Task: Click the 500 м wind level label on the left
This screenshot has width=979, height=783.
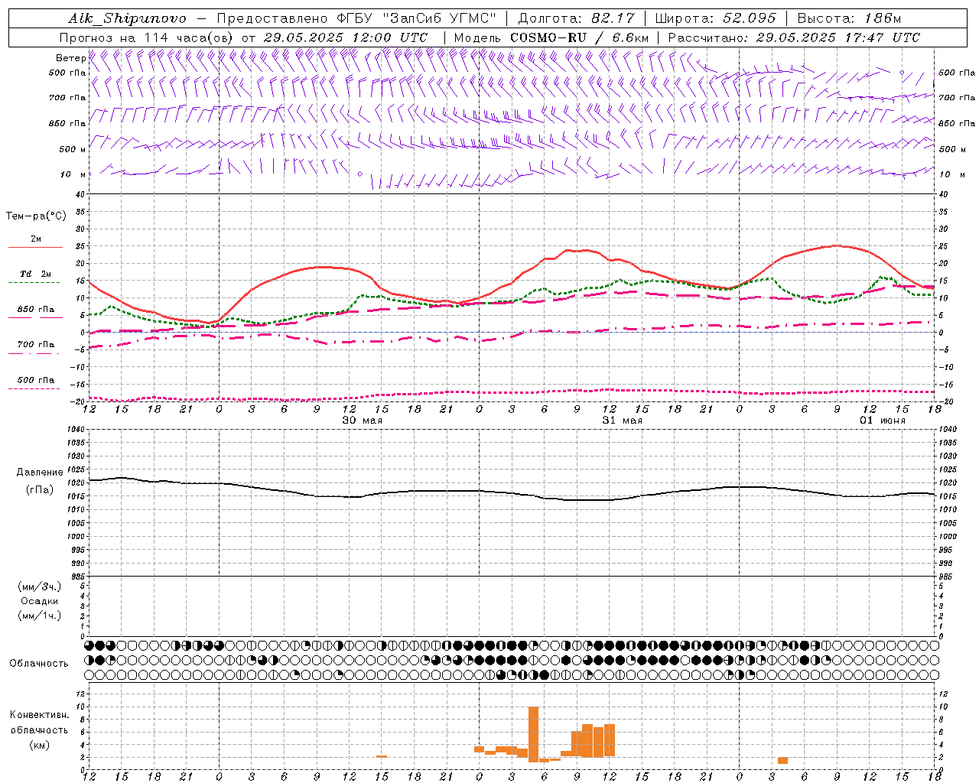Action: point(73,149)
